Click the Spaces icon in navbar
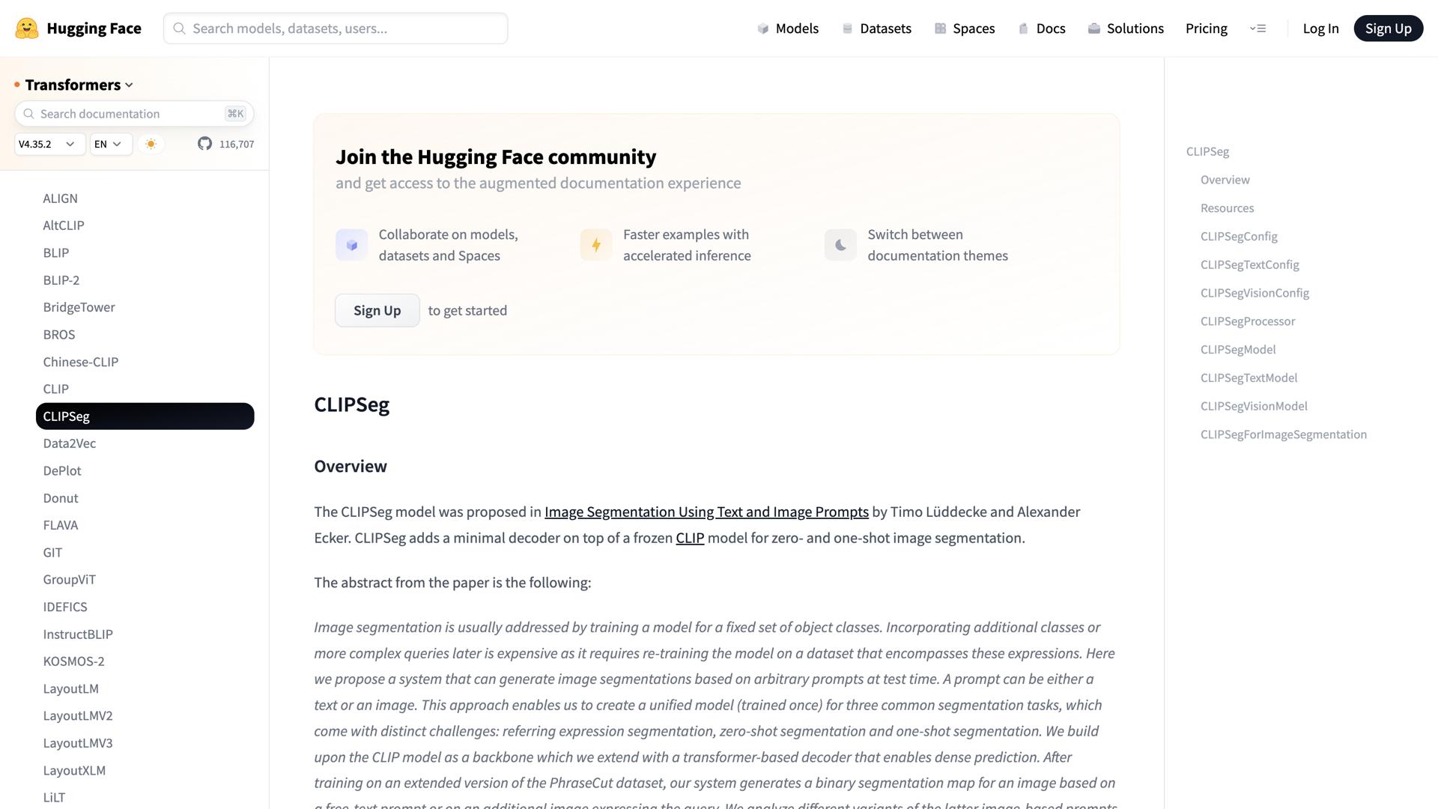Screen dimensions: 1438x809 [x=940, y=28]
